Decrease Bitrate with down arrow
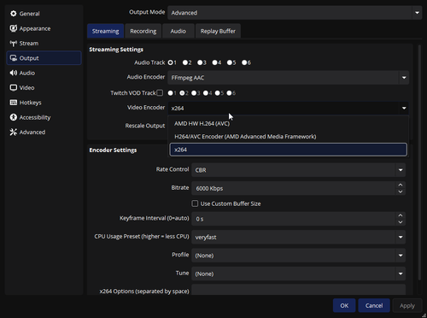Image resolution: width=427 pixels, height=318 pixels. pos(401,191)
